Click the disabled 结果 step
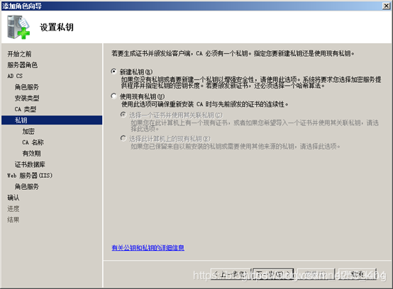393x289 pixels. coord(13,220)
